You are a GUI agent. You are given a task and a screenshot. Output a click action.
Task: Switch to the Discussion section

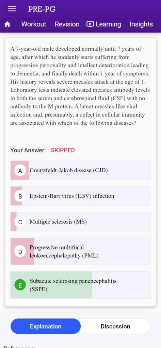click(x=115, y=326)
